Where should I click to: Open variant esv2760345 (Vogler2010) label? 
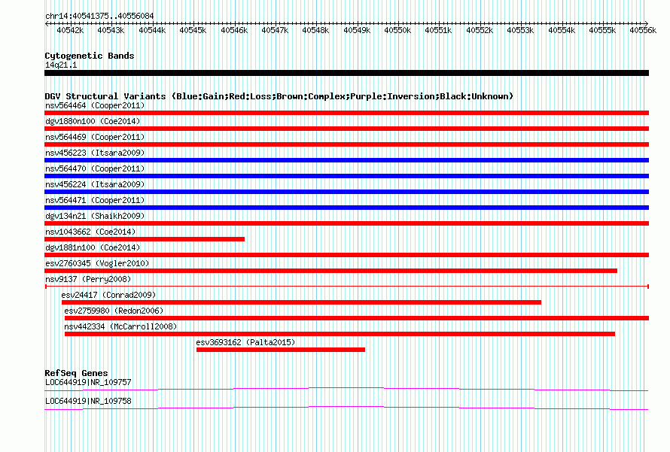tap(97, 263)
